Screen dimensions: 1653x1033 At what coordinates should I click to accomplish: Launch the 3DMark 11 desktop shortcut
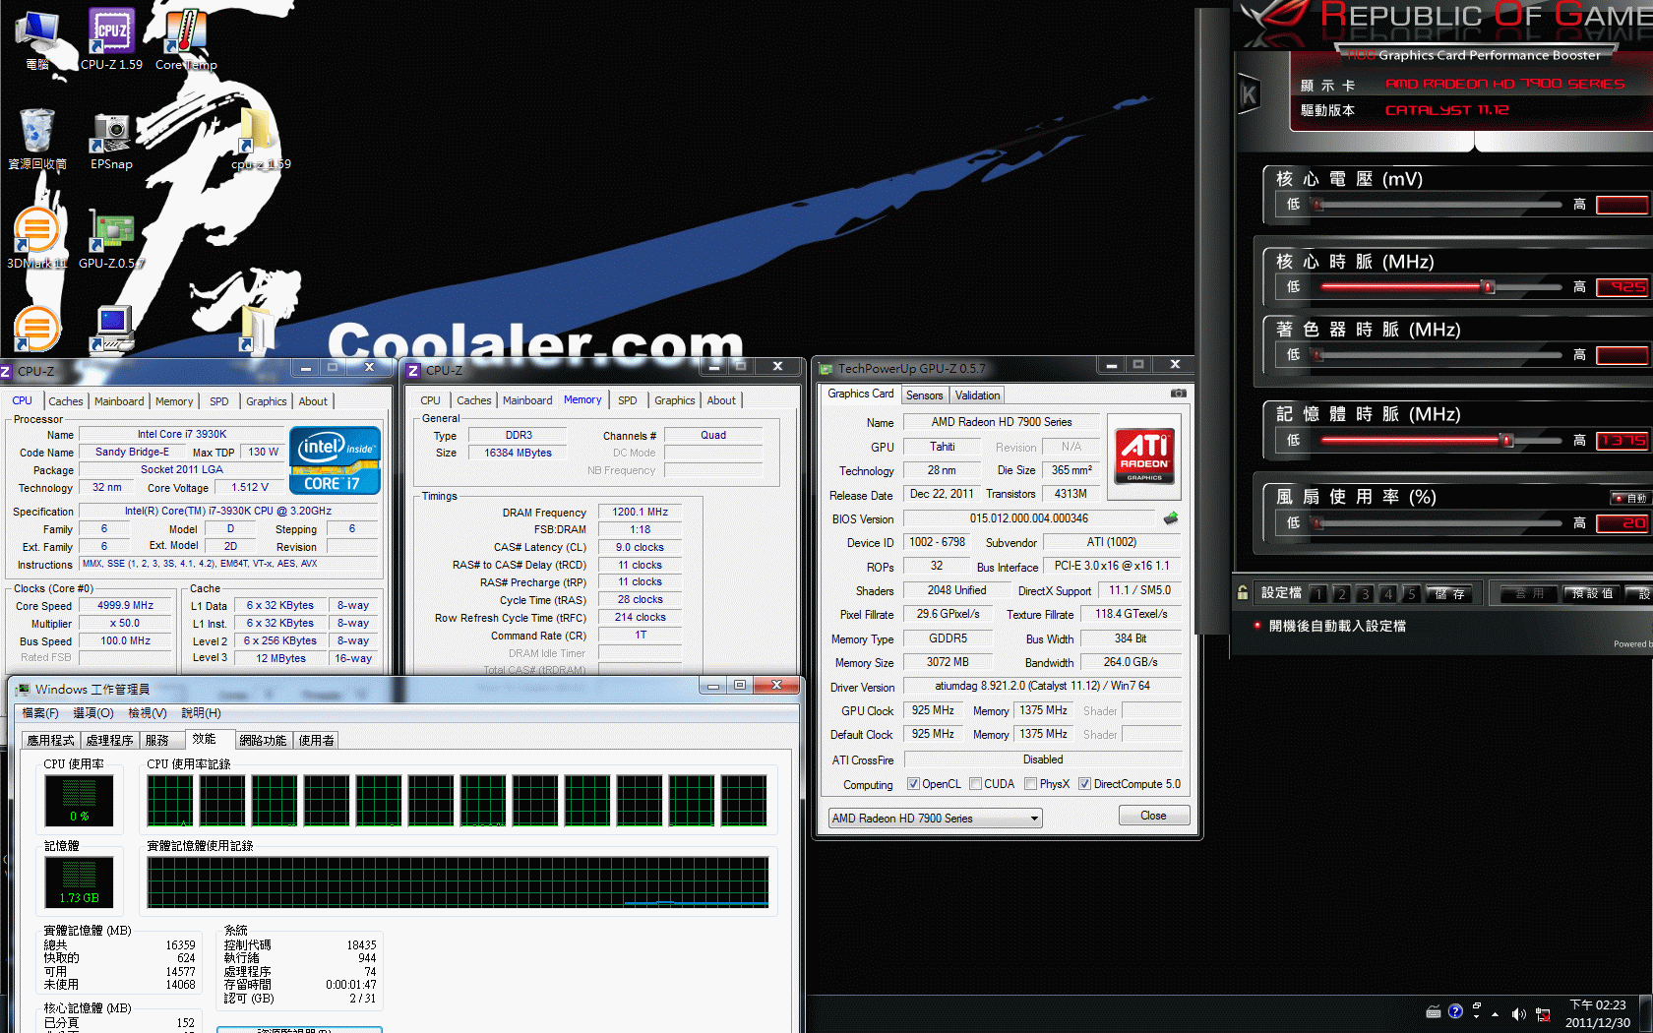click(x=37, y=238)
